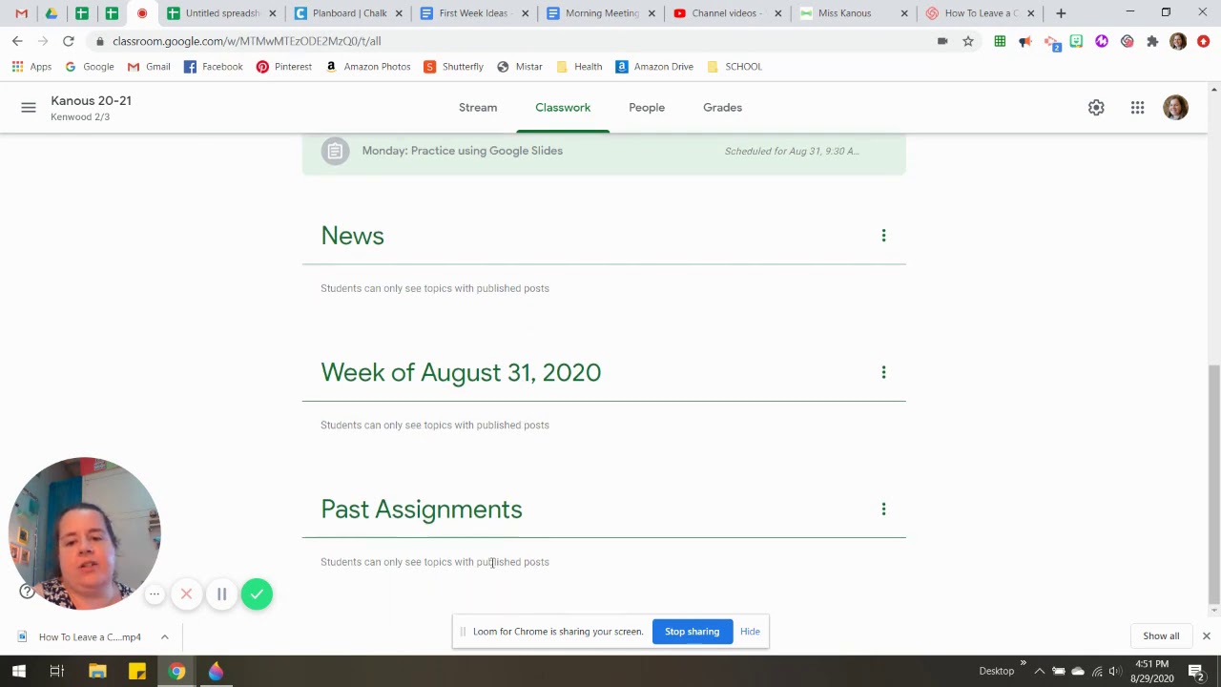Open the Windows Start menu
This screenshot has width=1221, height=687.
tap(18, 671)
